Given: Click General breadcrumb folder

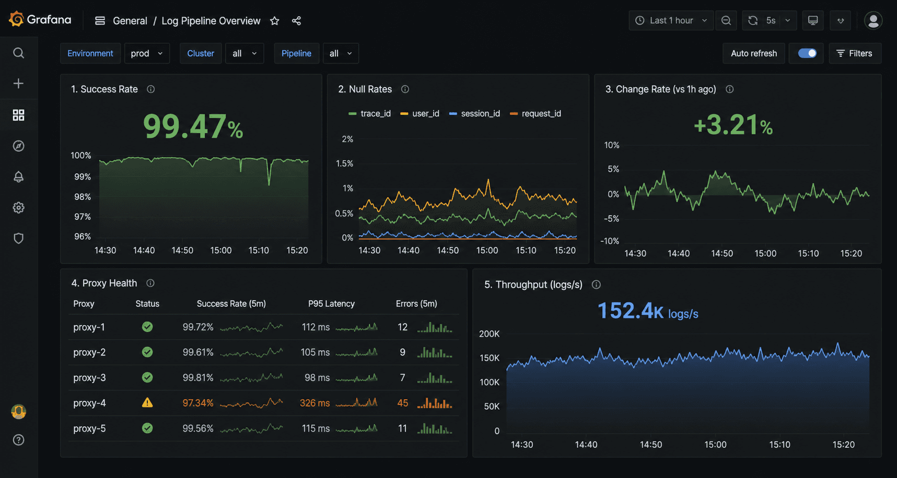Looking at the screenshot, I should click(130, 21).
